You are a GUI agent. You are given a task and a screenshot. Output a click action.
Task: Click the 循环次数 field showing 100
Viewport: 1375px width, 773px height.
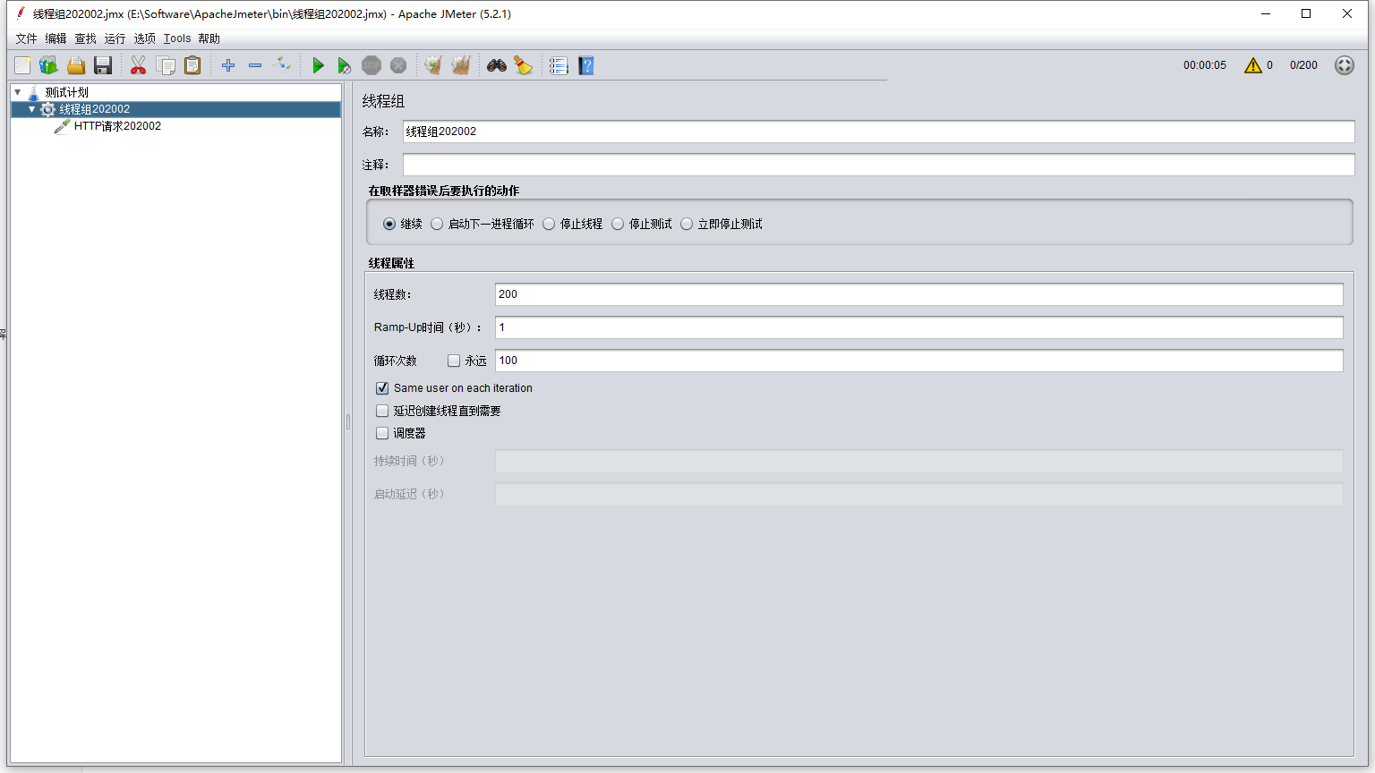[x=918, y=361]
